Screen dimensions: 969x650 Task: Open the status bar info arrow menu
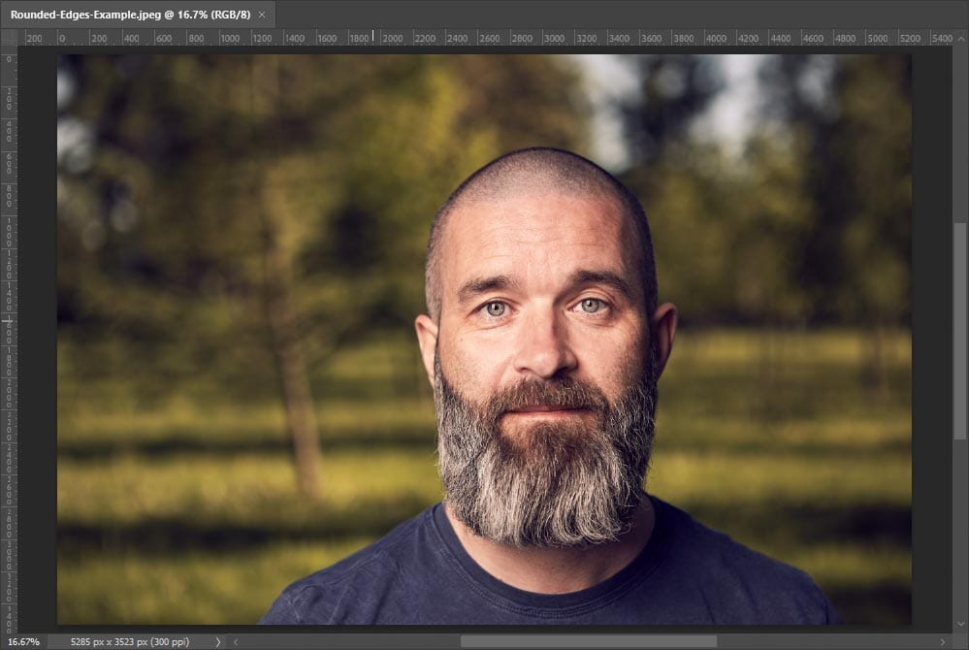217,642
